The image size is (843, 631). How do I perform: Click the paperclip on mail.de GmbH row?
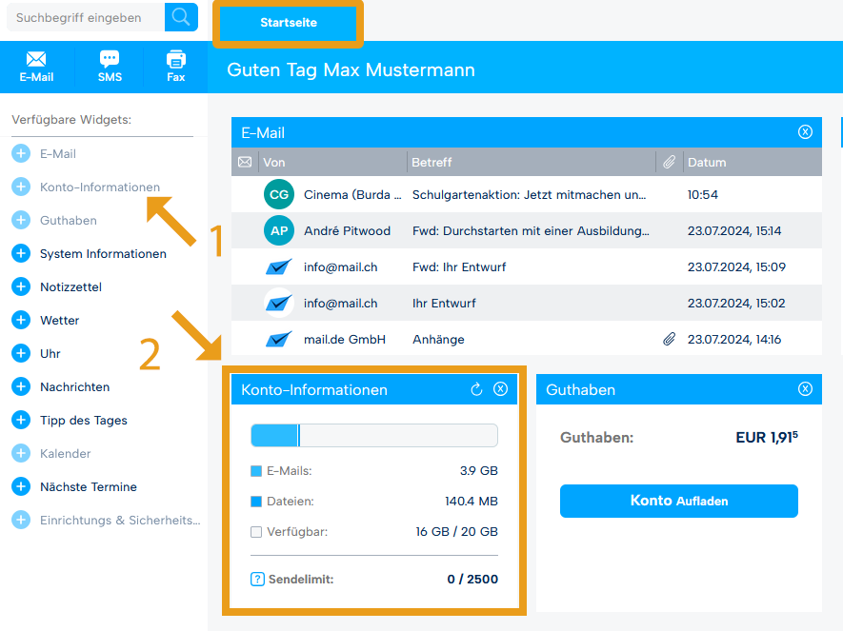tap(669, 339)
